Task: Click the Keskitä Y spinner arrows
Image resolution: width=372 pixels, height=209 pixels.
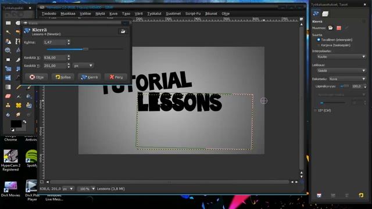Action: [x=69, y=66]
